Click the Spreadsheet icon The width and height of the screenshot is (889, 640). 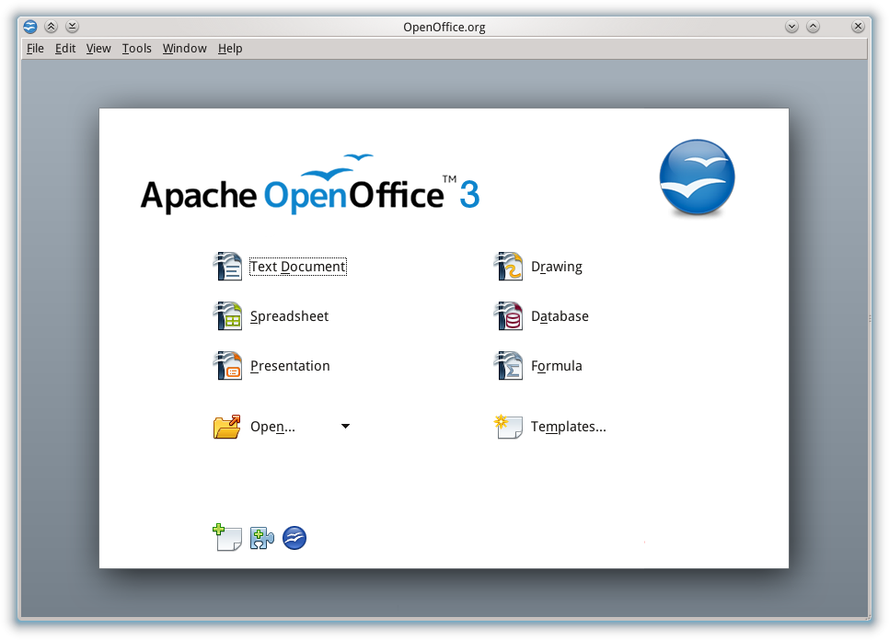pyautogui.click(x=227, y=316)
